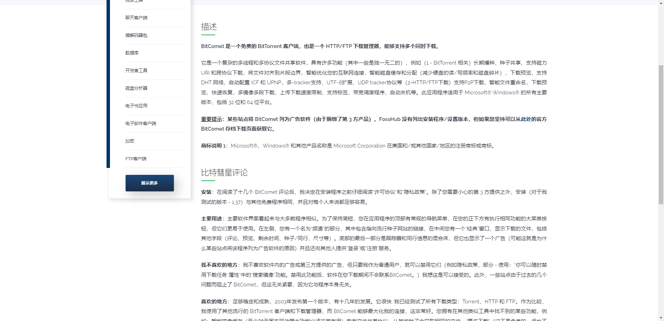Click the 展示更多 button
The height and width of the screenshot is (321, 664).
(x=149, y=183)
